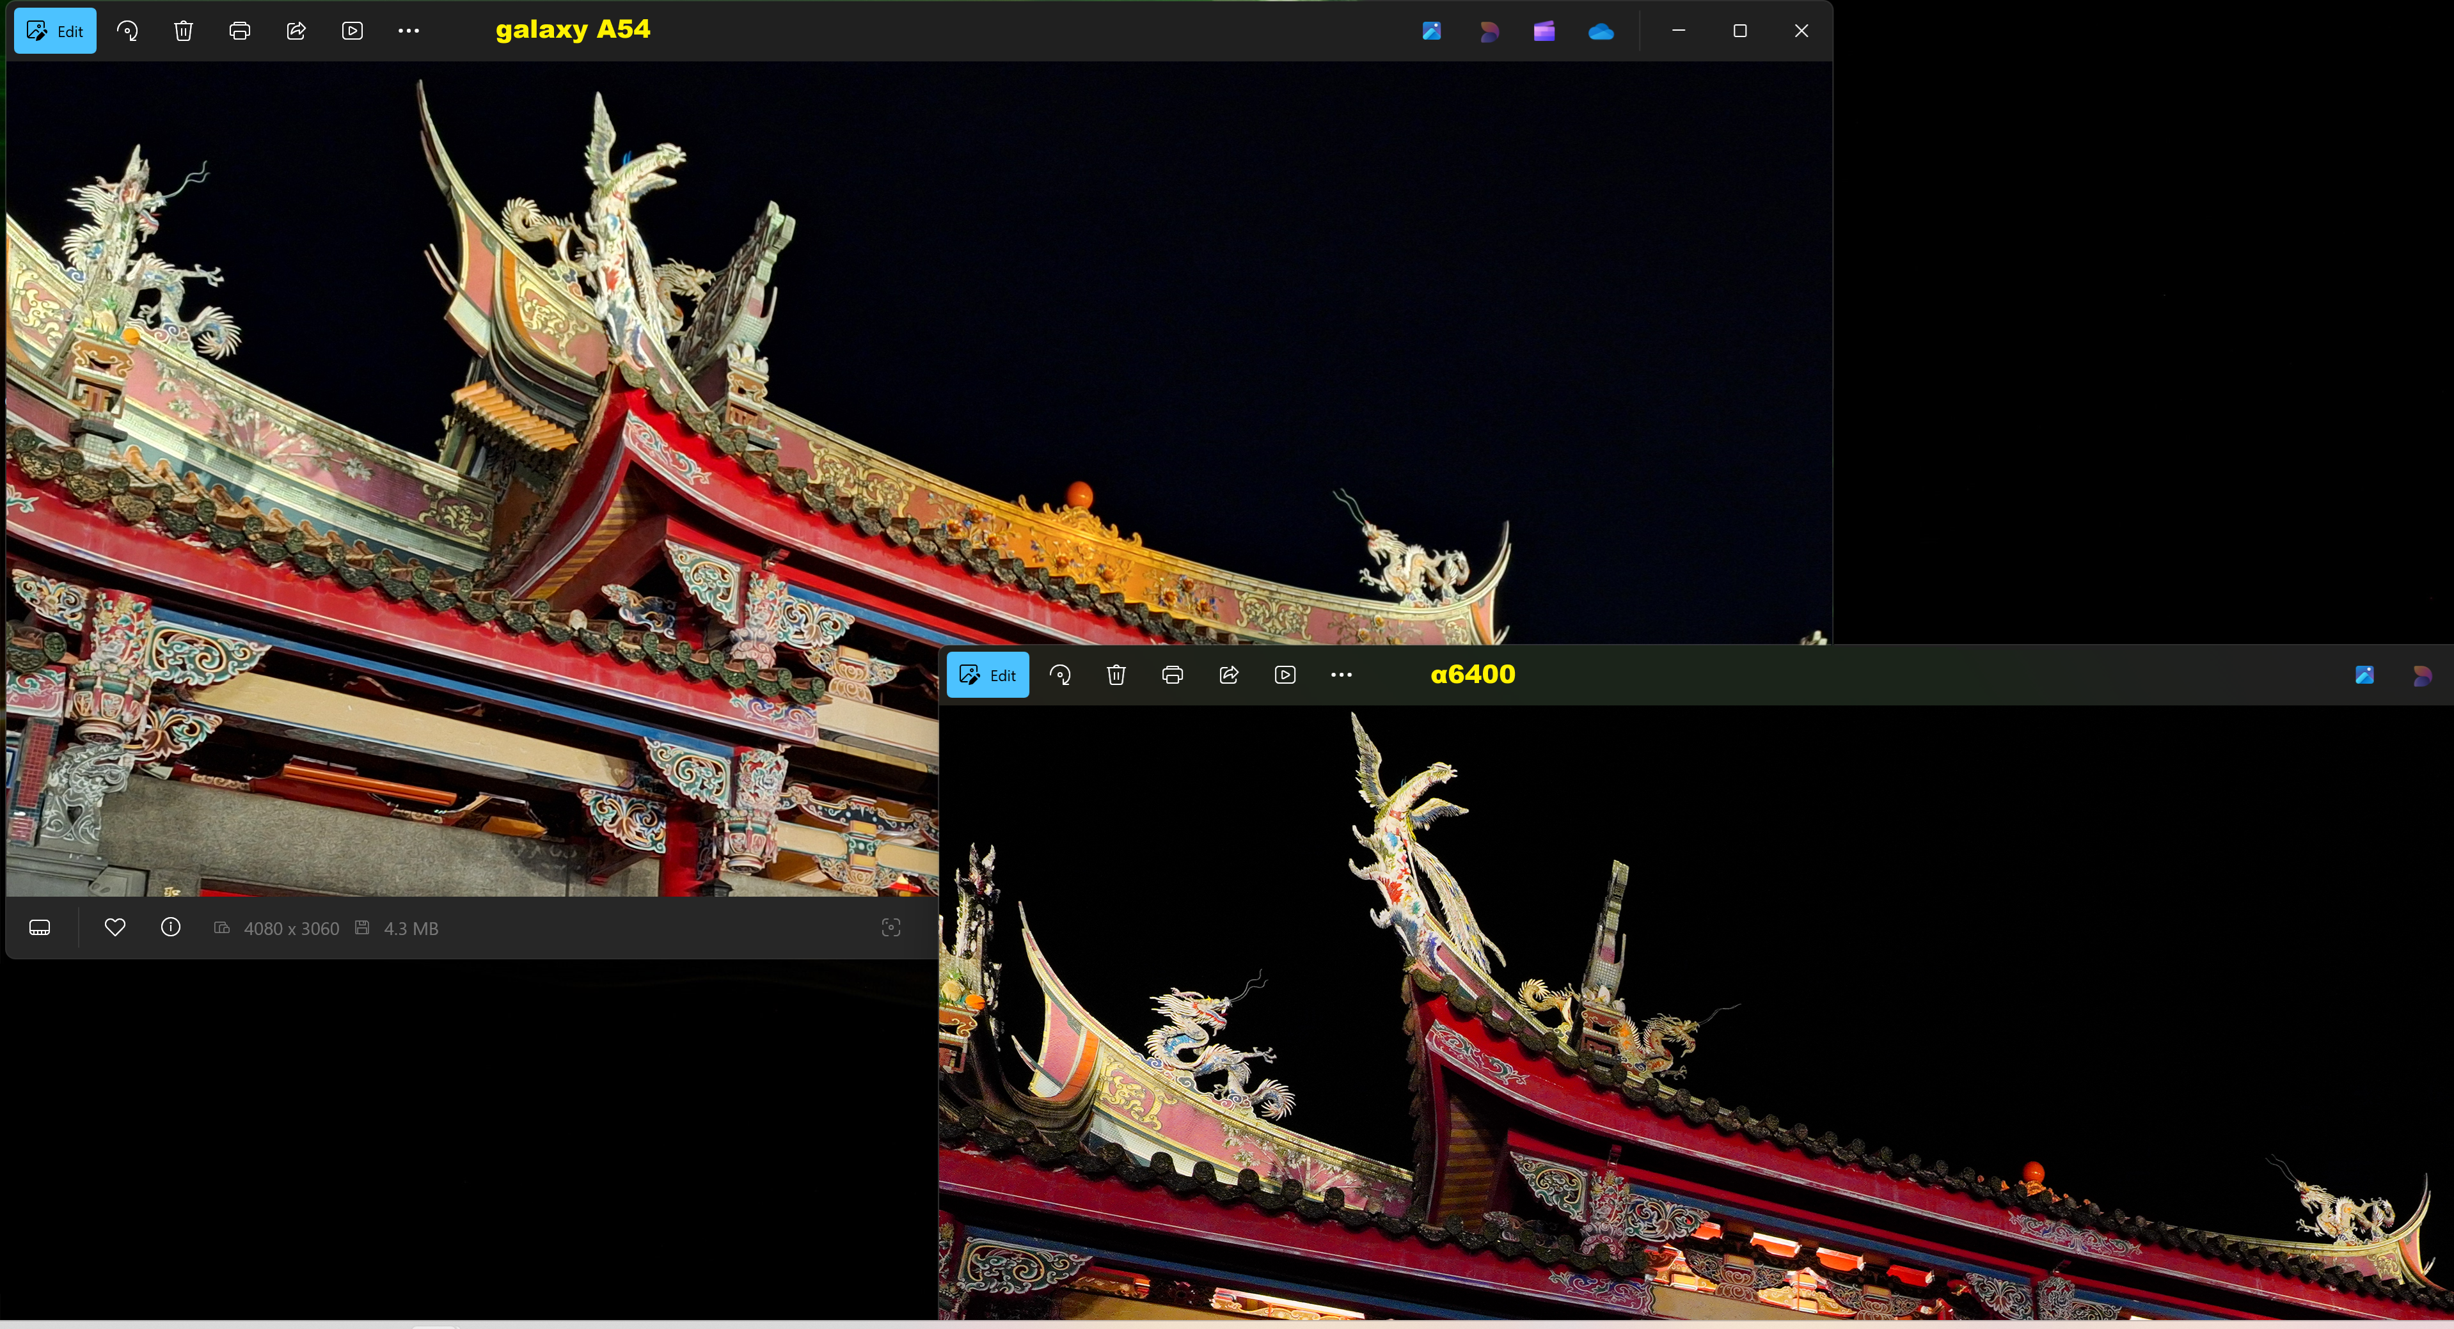Share the photo in galaxy A54 window
2454x1329 pixels.
pos(296,31)
